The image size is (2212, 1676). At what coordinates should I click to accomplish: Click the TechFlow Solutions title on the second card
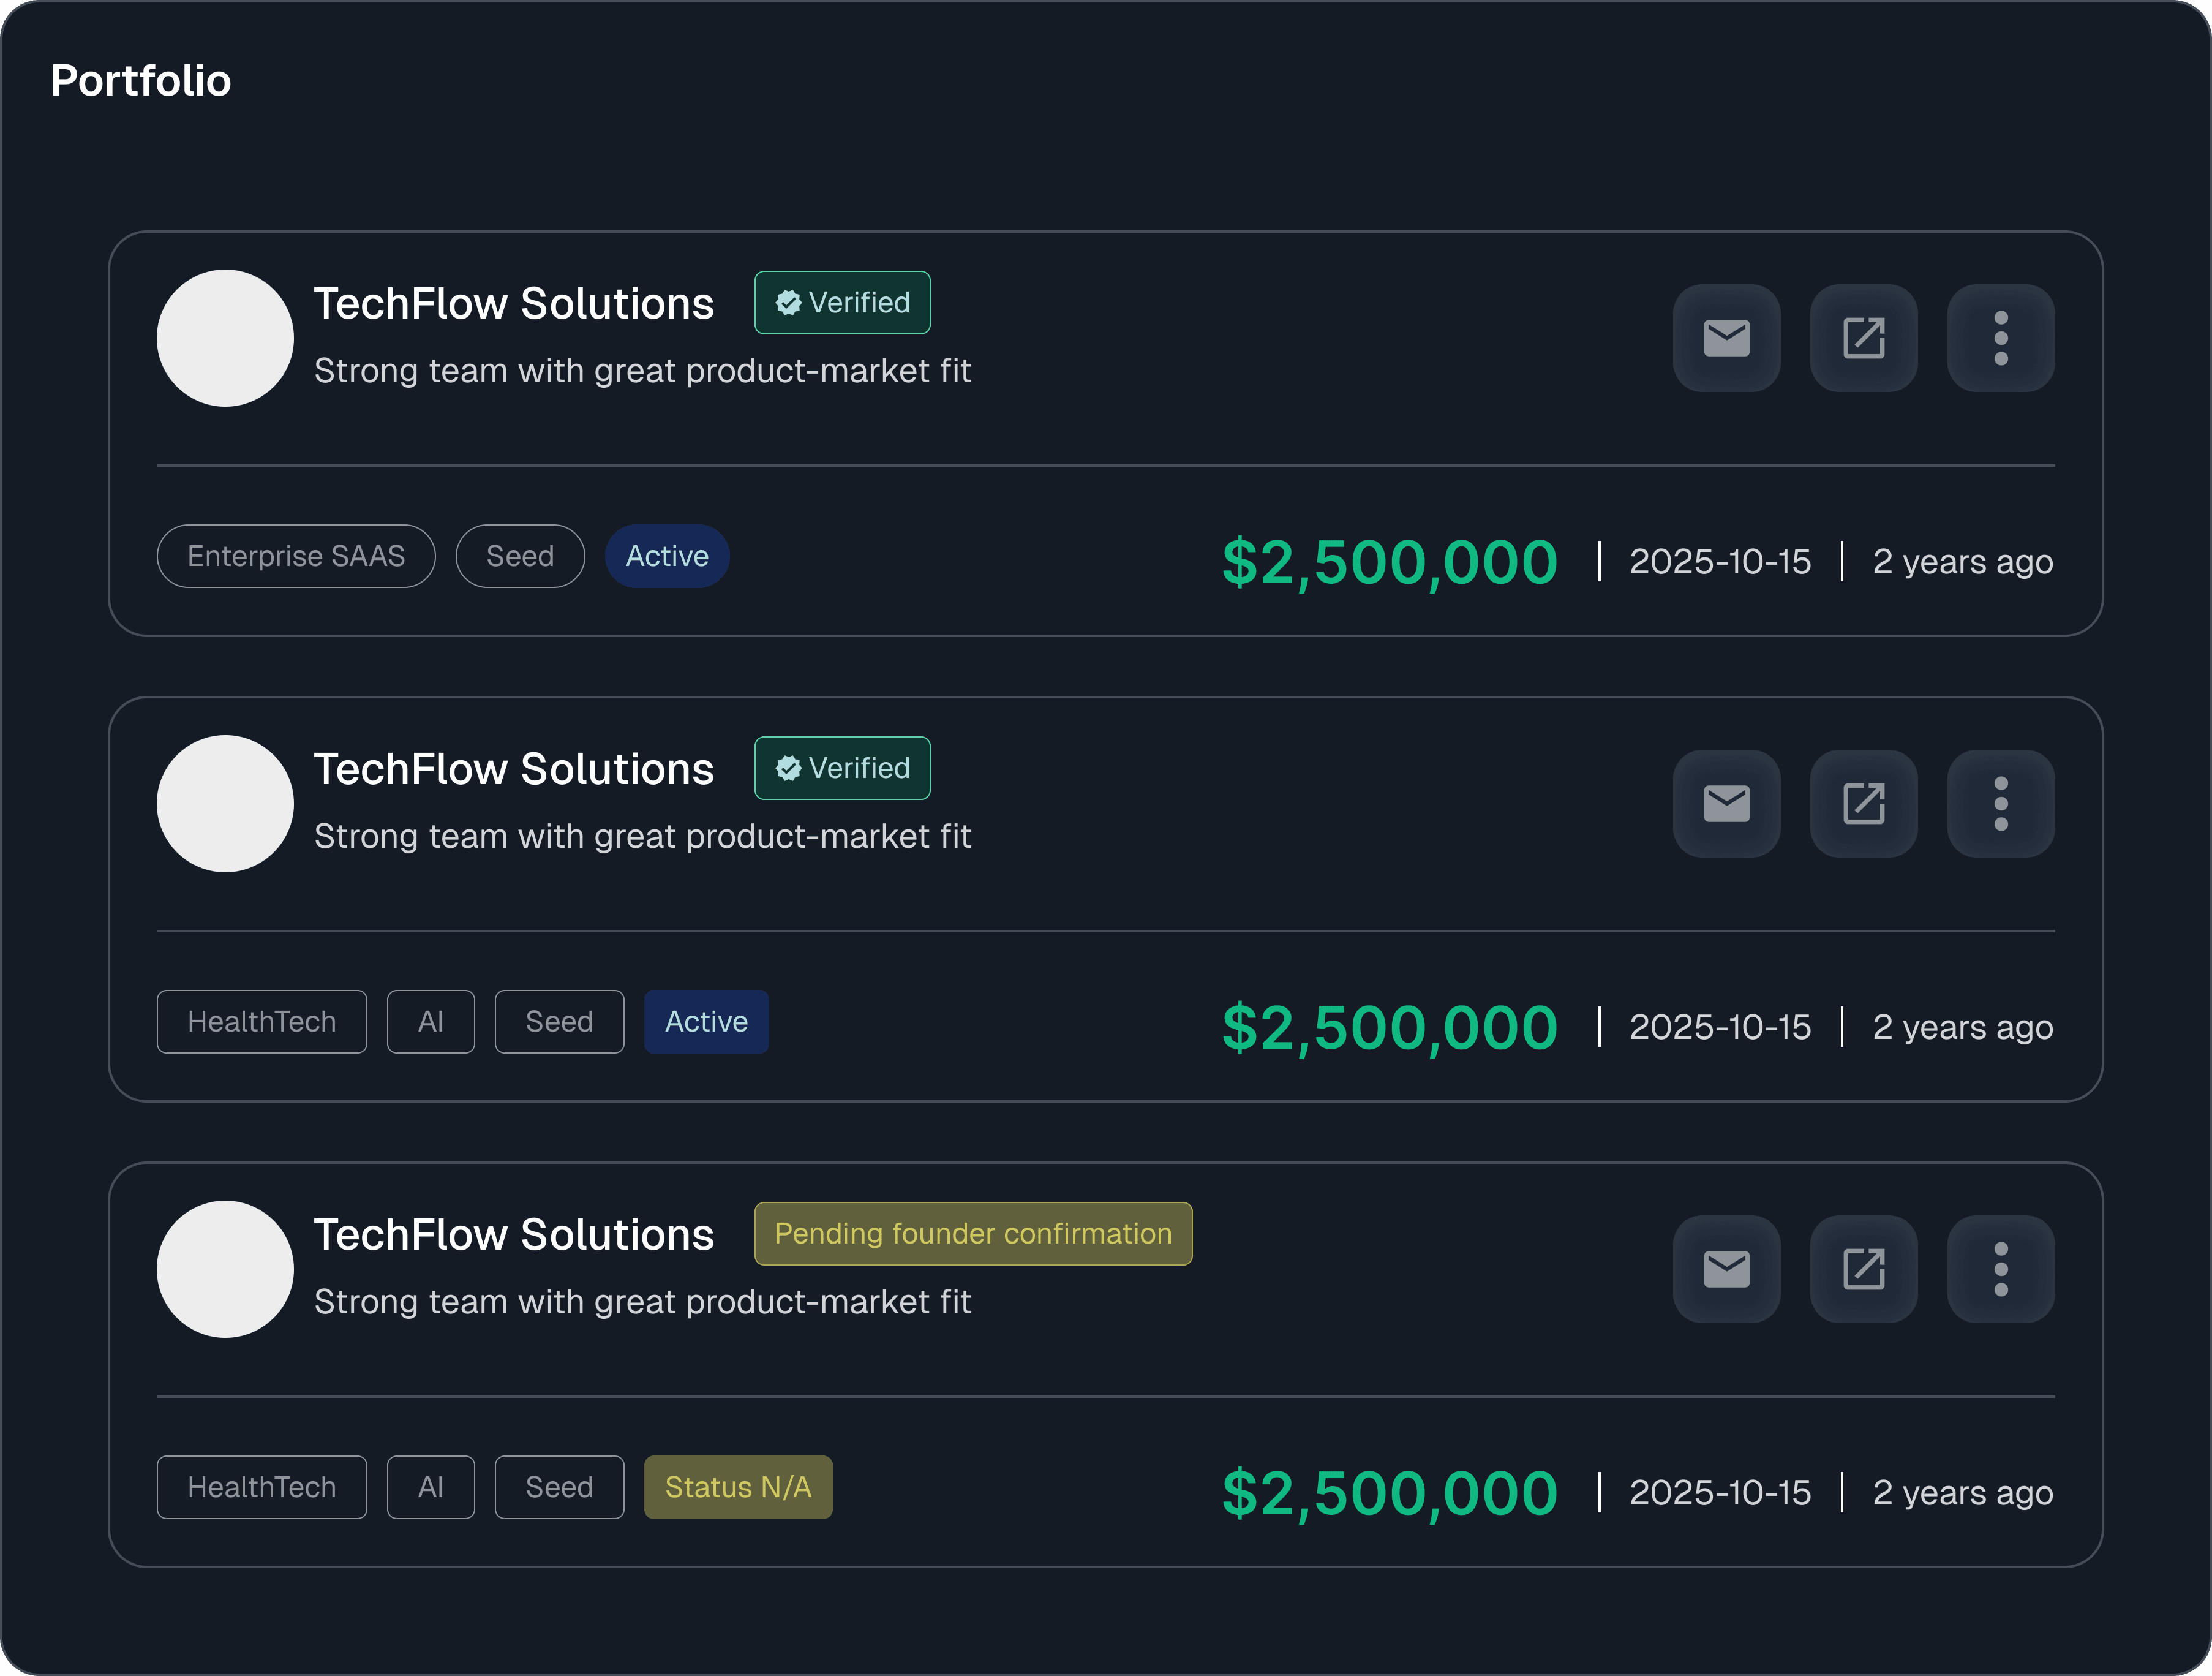point(514,769)
